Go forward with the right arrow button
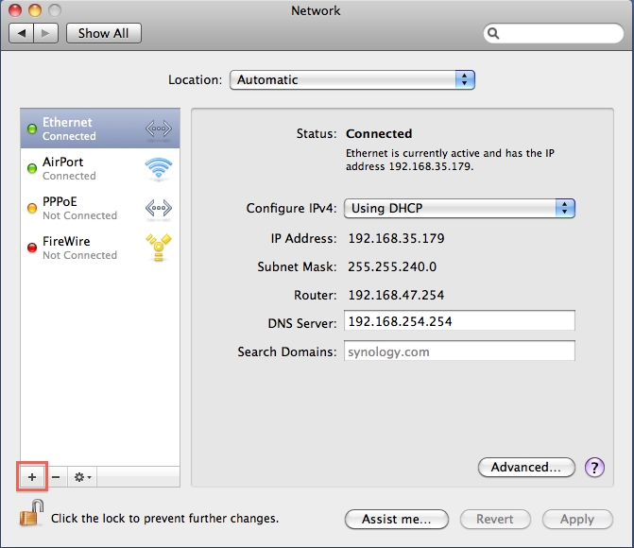 click(x=45, y=33)
